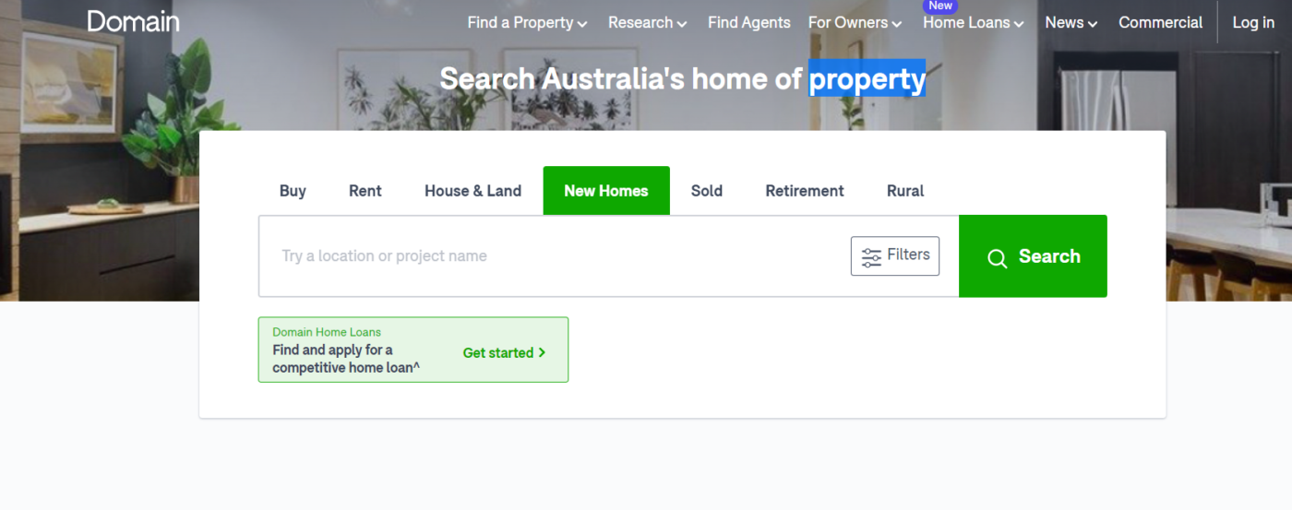
Task: Click the New badge above Home Loans
Action: point(940,6)
